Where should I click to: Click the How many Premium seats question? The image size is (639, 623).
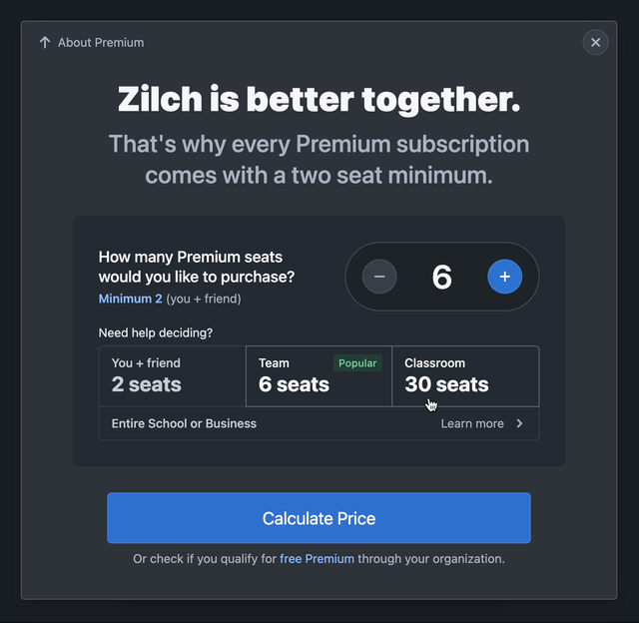[197, 267]
